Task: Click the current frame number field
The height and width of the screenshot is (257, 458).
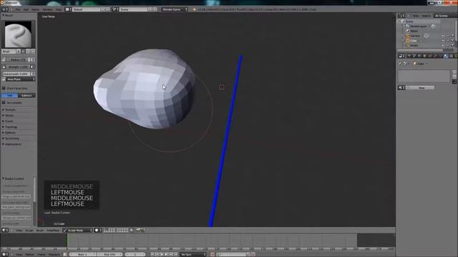Action: click(135, 254)
